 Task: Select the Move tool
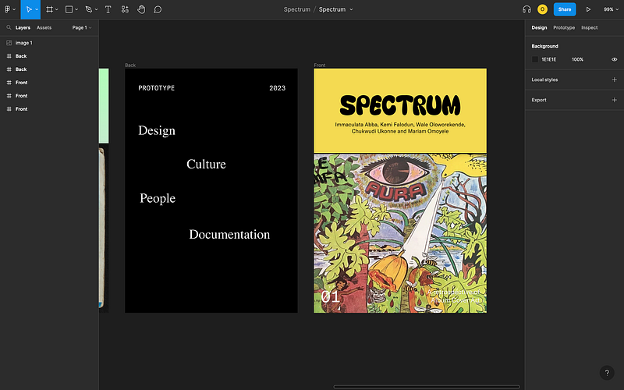point(27,9)
